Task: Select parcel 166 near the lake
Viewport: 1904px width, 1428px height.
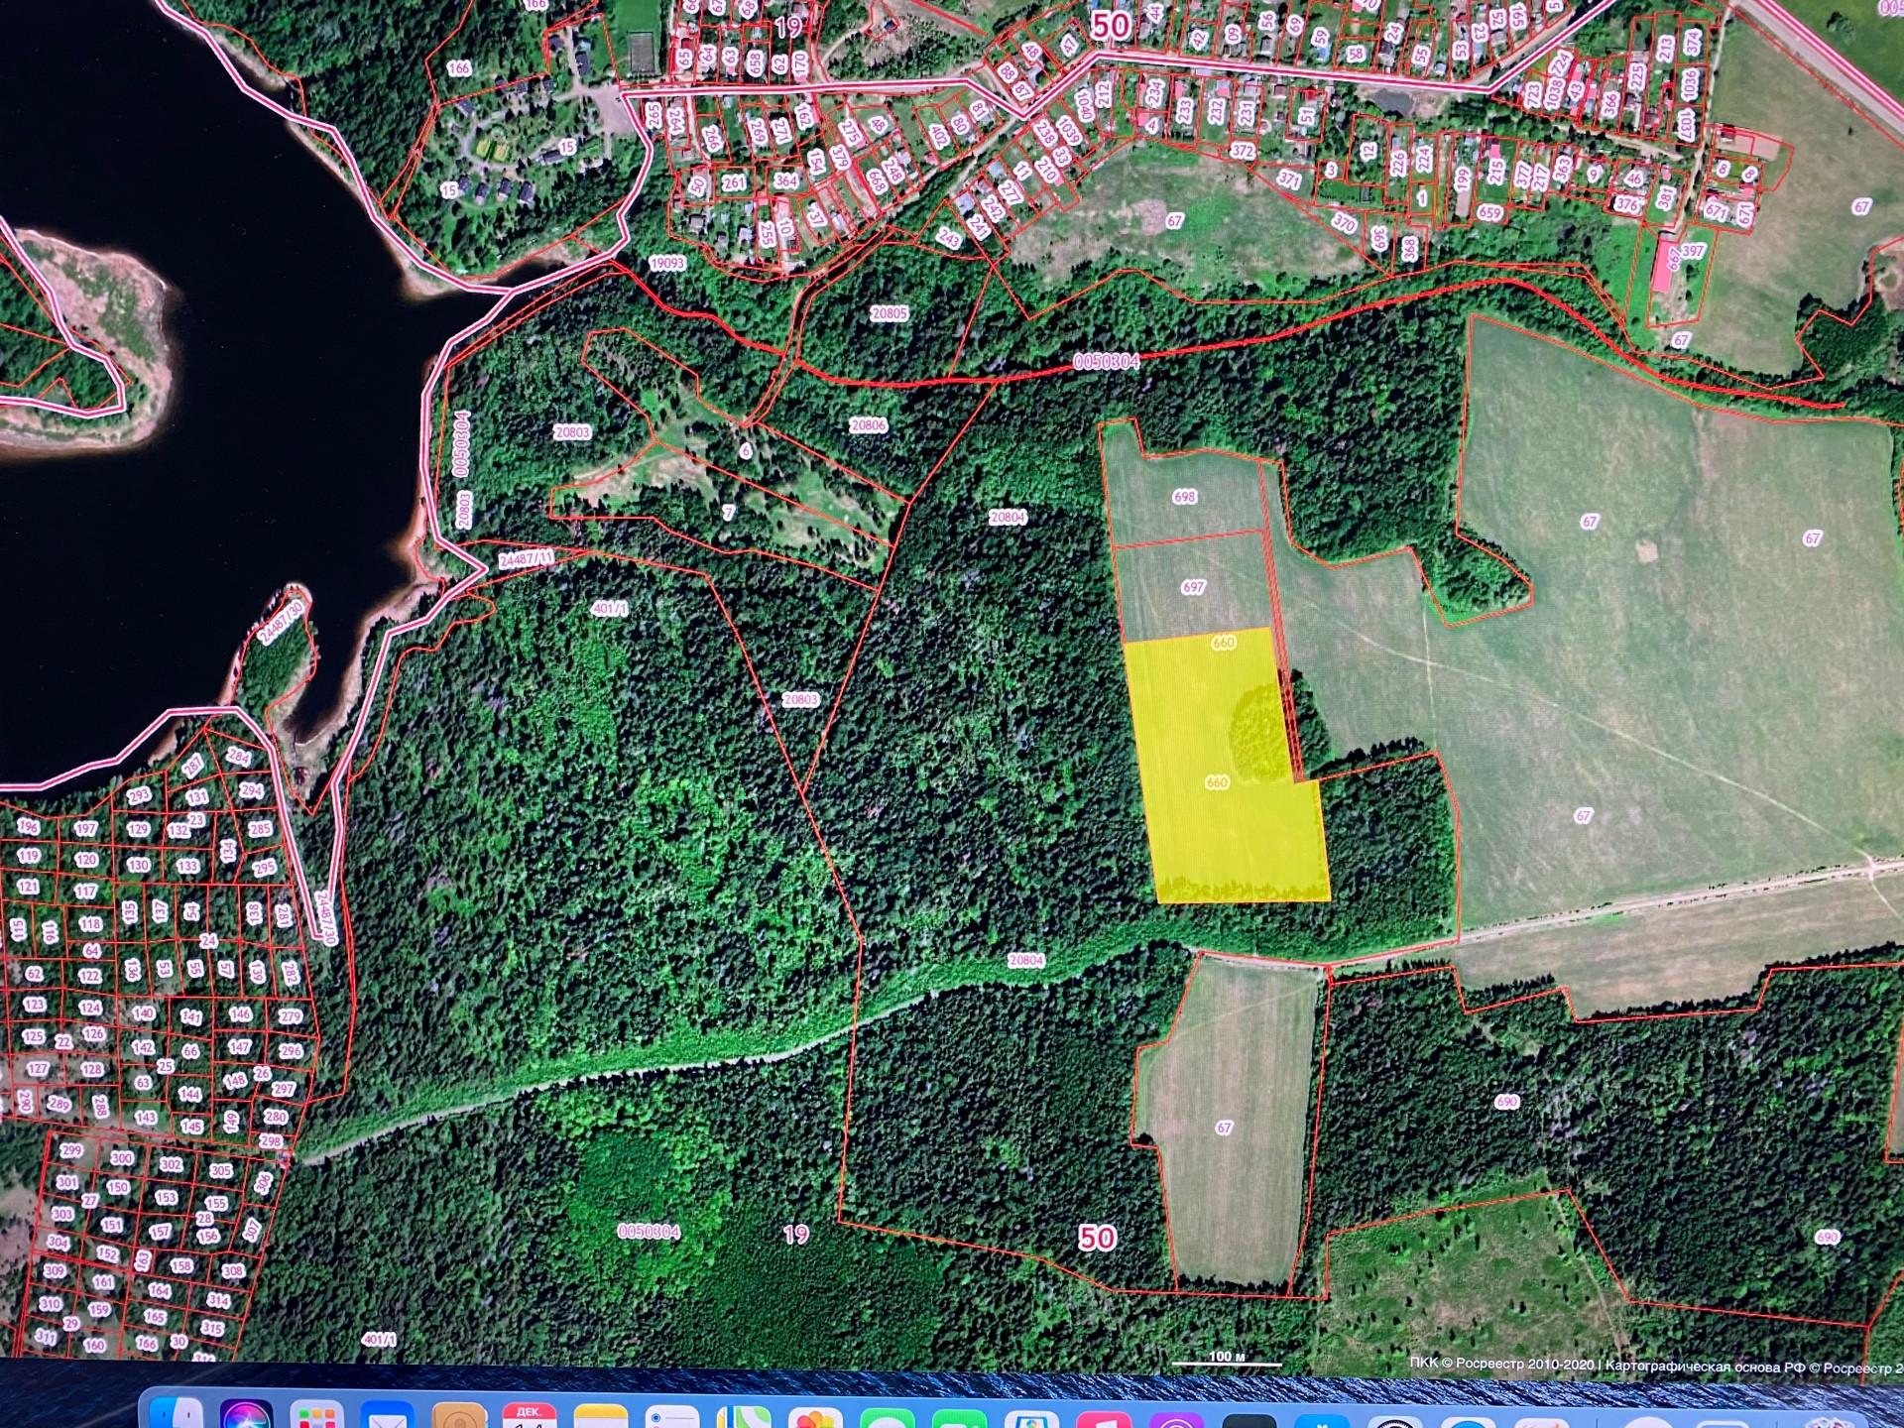Action: coord(458,68)
